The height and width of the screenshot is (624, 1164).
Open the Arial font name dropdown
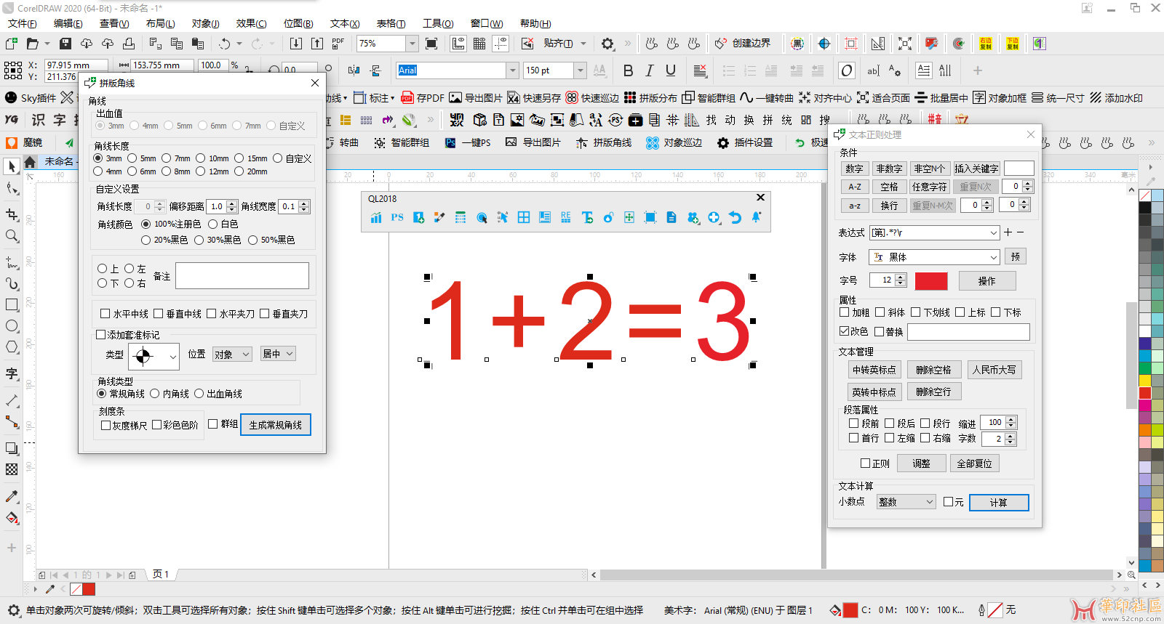pos(512,70)
